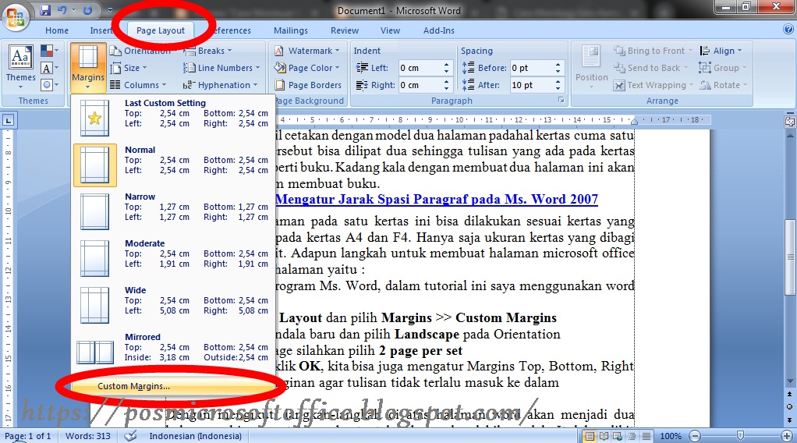Decrease Indent Right with down arrow
797x443 pixels.
446,88
